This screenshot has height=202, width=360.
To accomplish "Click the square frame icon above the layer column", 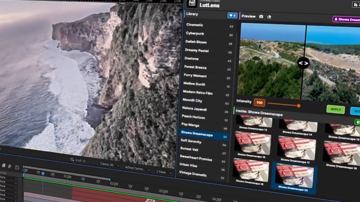I will tap(17, 167).
